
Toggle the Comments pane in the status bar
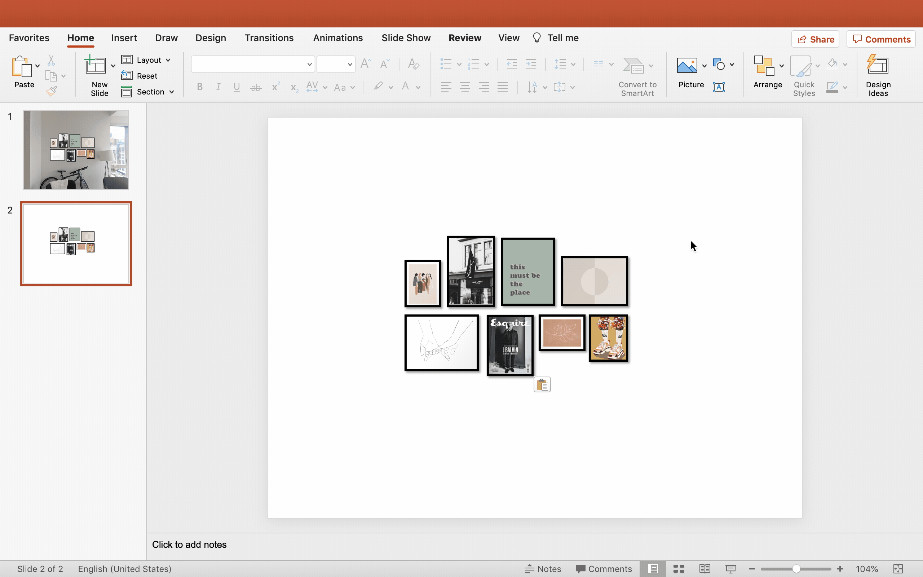(x=604, y=569)
